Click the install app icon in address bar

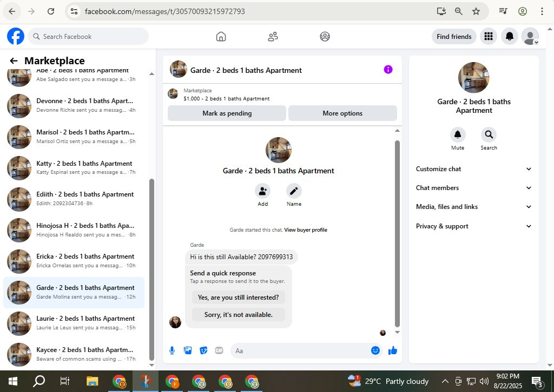[x=441, y=11]
